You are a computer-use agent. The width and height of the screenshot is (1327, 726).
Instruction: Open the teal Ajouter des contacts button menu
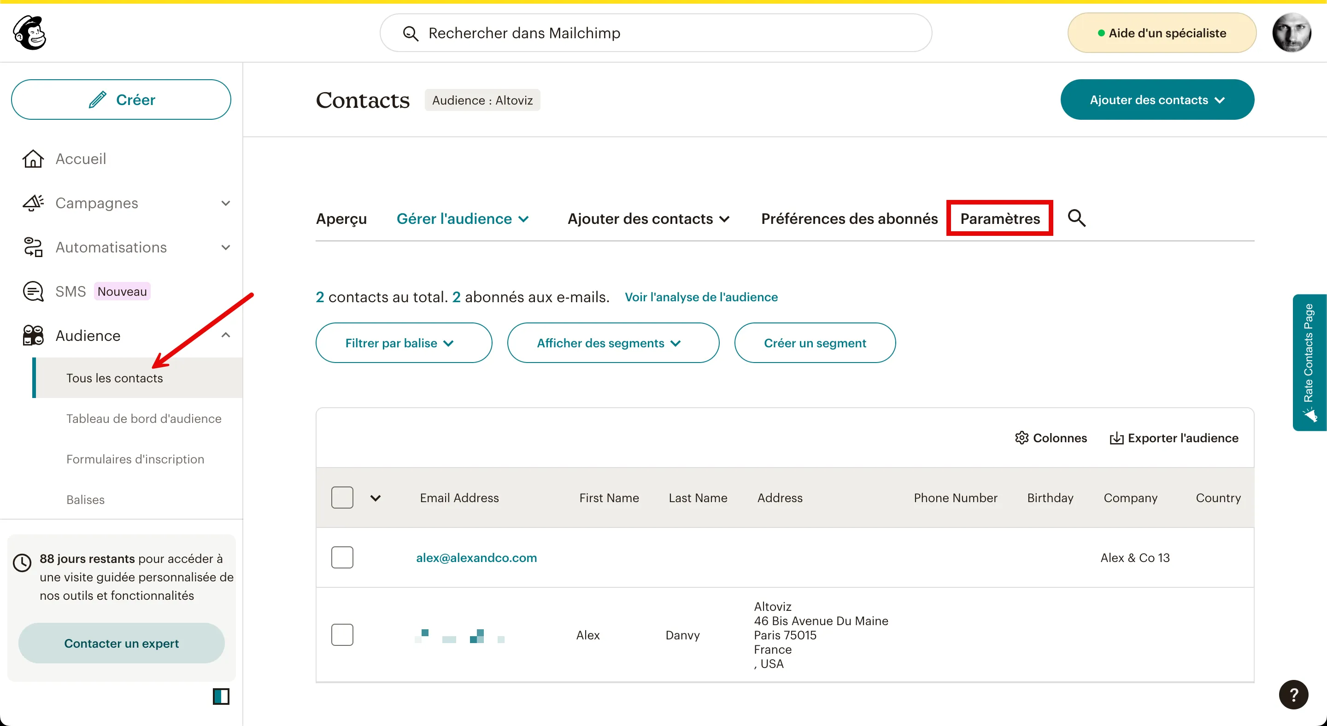(x=1157, y=100)
